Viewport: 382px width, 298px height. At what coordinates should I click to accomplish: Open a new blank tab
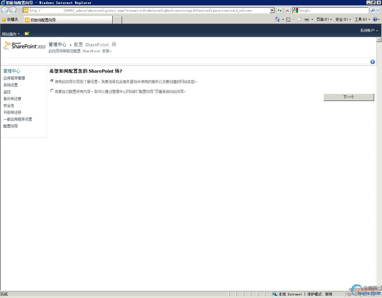point(118,20)
